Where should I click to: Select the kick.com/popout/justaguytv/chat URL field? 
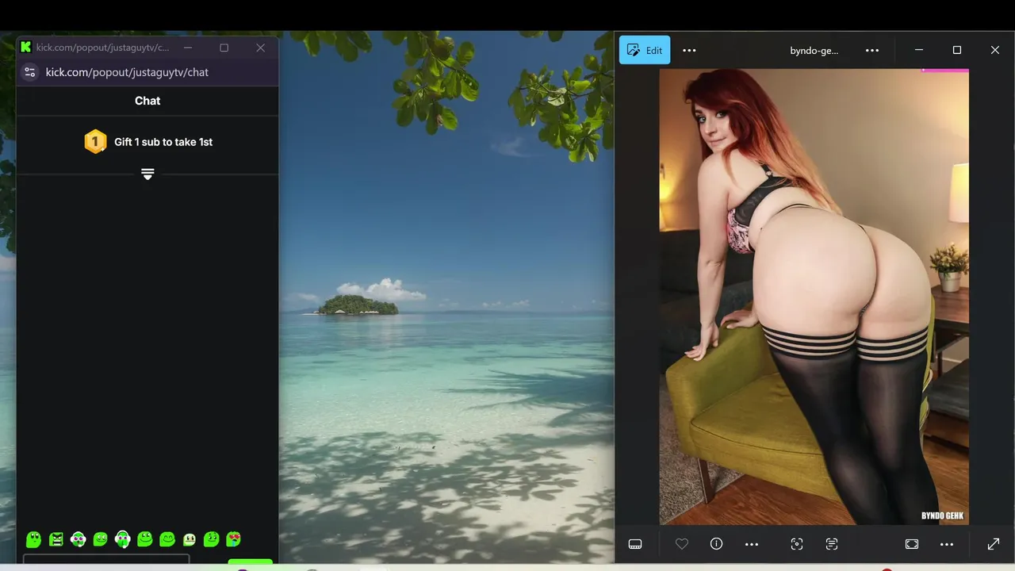pyautogui.click(x=127, y=72)
